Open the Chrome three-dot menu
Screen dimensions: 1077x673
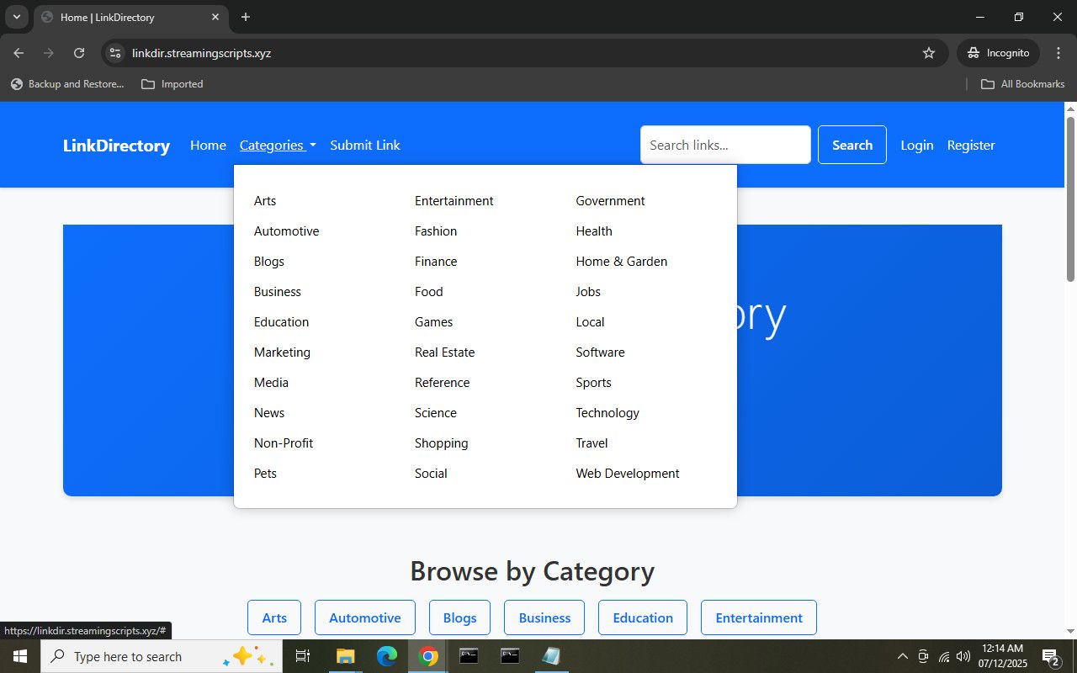1058,53
